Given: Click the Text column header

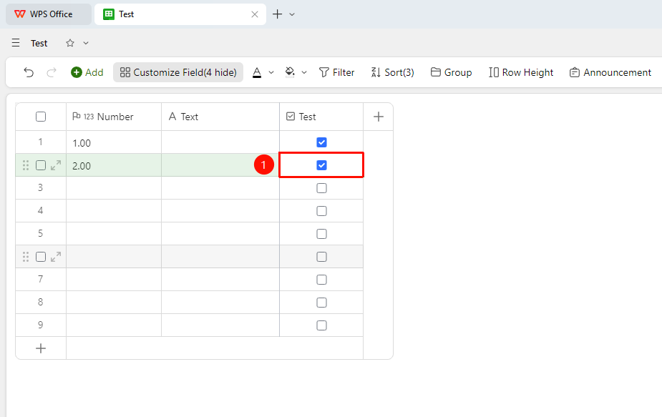Looking at the screenshot, I should click(x=220, y=117).
